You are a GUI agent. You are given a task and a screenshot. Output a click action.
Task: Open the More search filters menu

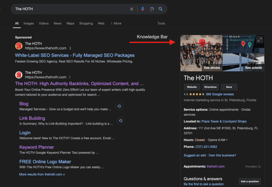(x=116, y=23)
